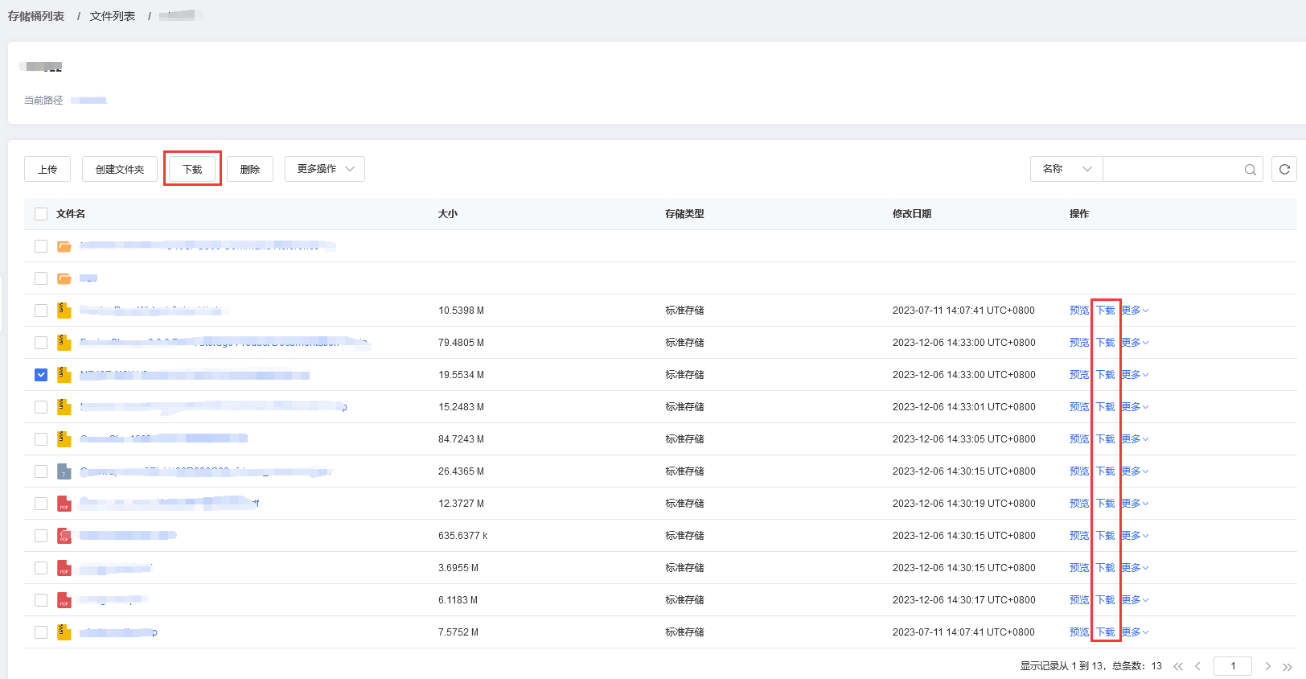Screen dimensions: 1306x679
Task: Click the 存储类型 column header
Action: pos(684,214)
